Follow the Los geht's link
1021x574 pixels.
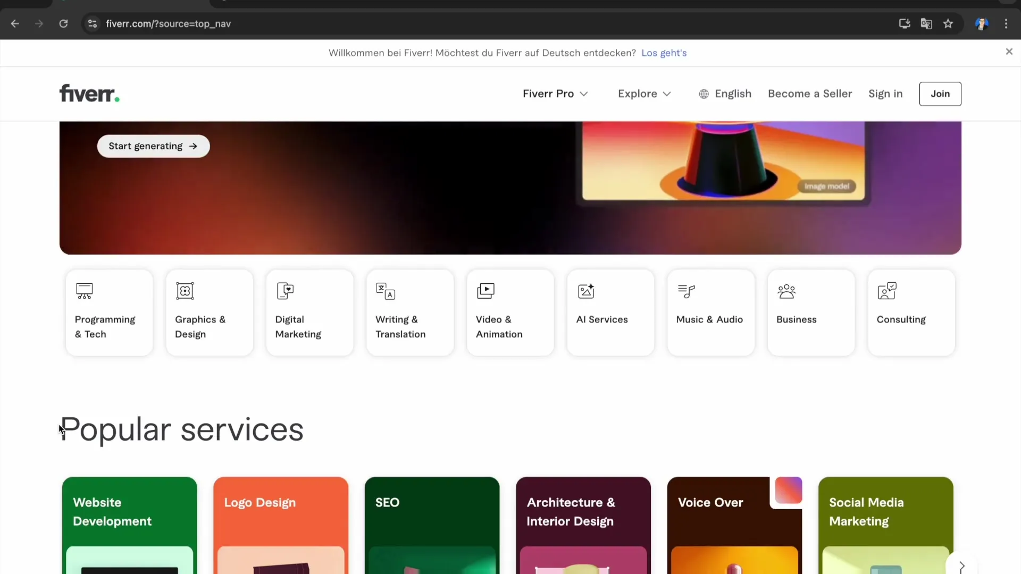point(664,53)
